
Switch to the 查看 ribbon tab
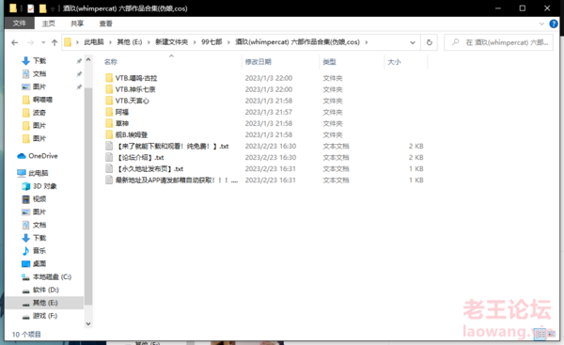[x=105, y=24]
